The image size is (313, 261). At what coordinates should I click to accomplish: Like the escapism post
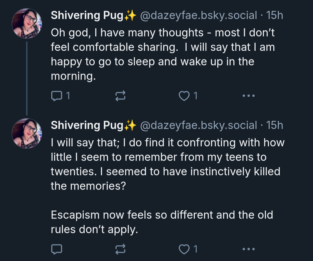184,249
